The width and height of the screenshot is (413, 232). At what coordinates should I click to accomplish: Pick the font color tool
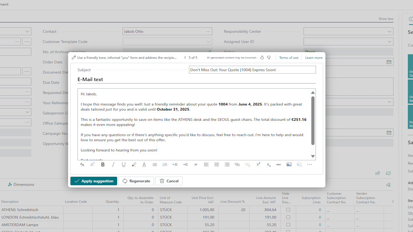point(144,165)
